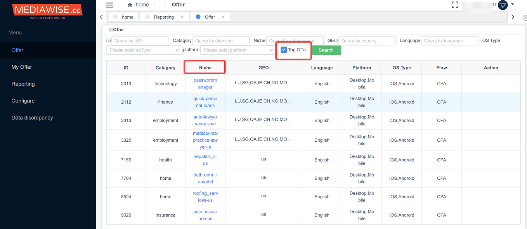Image resolution: width=527 pixels, height=229 pixels.
Task: Click the home icon in breadcrumb
Action: (130, 5)
